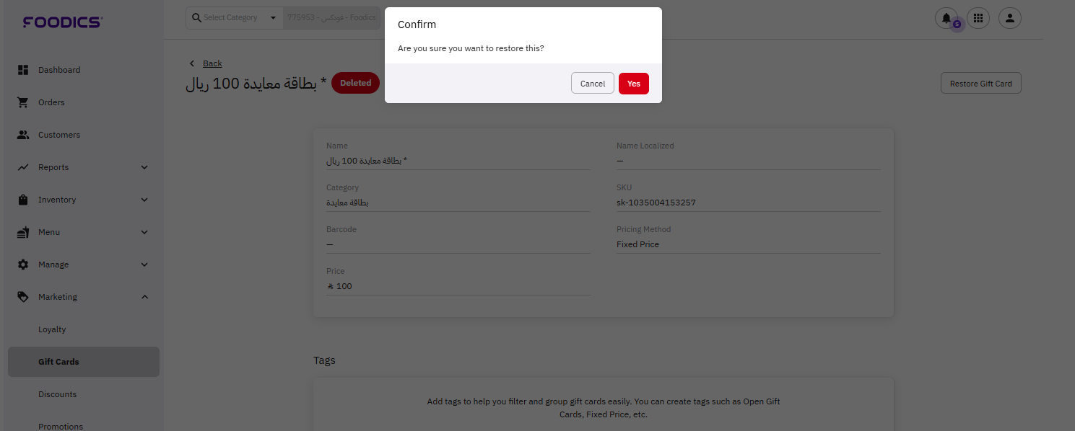Collapse the Marketing submenu chevron

pyautogui.click(x=144, y=297)
